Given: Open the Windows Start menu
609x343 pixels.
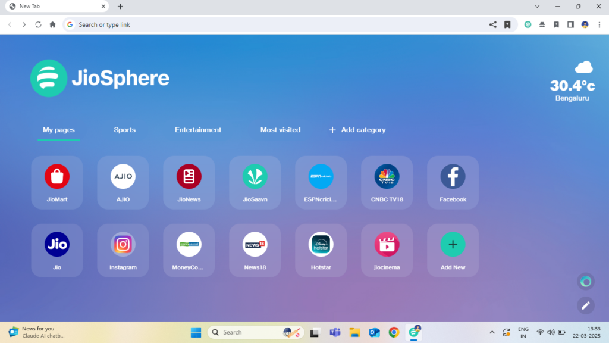Looking at the screenshot, I should pyautogui.click(x=196, y=332).
